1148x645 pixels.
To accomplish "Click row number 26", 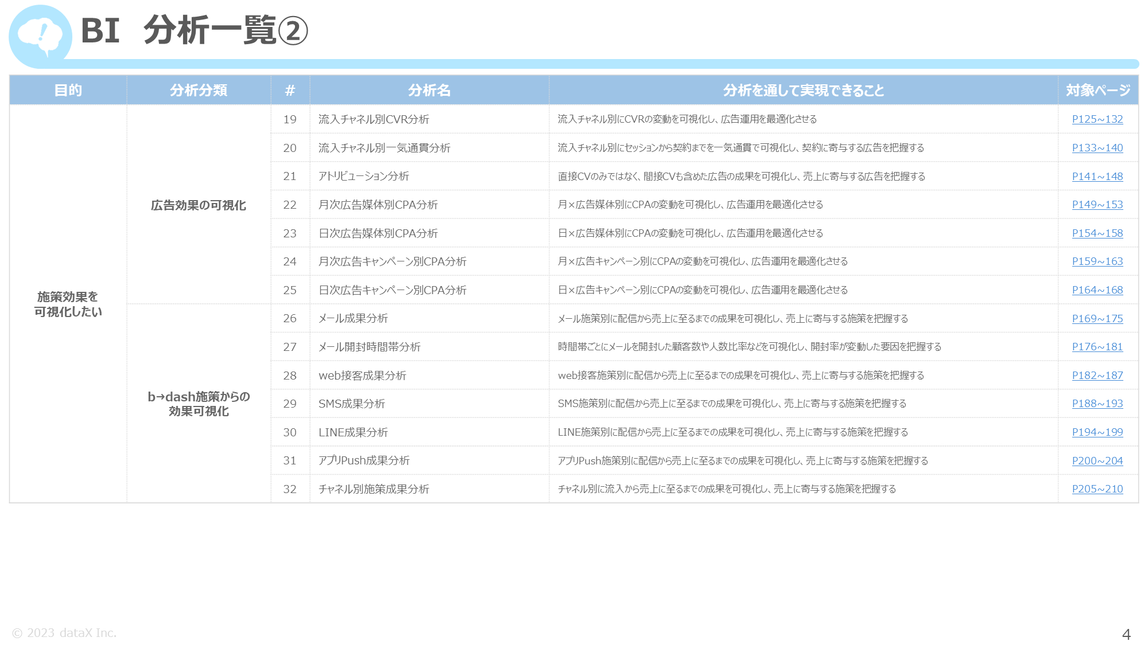I will coord(290,319).
